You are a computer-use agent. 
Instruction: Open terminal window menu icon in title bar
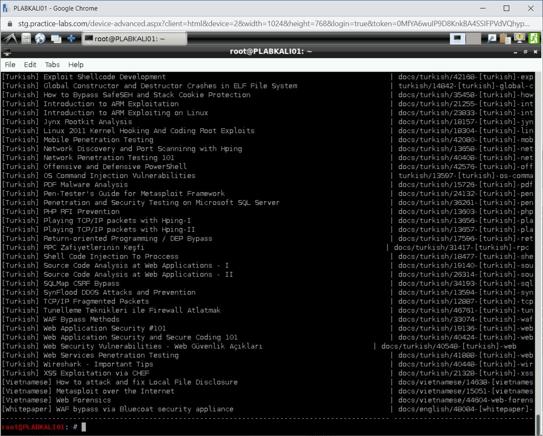(7, 52)
